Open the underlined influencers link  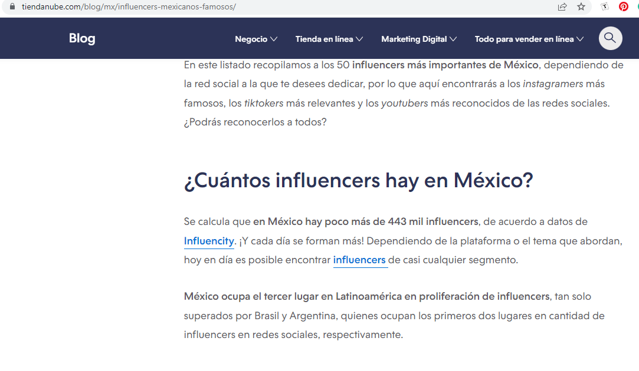click(359, 260)
